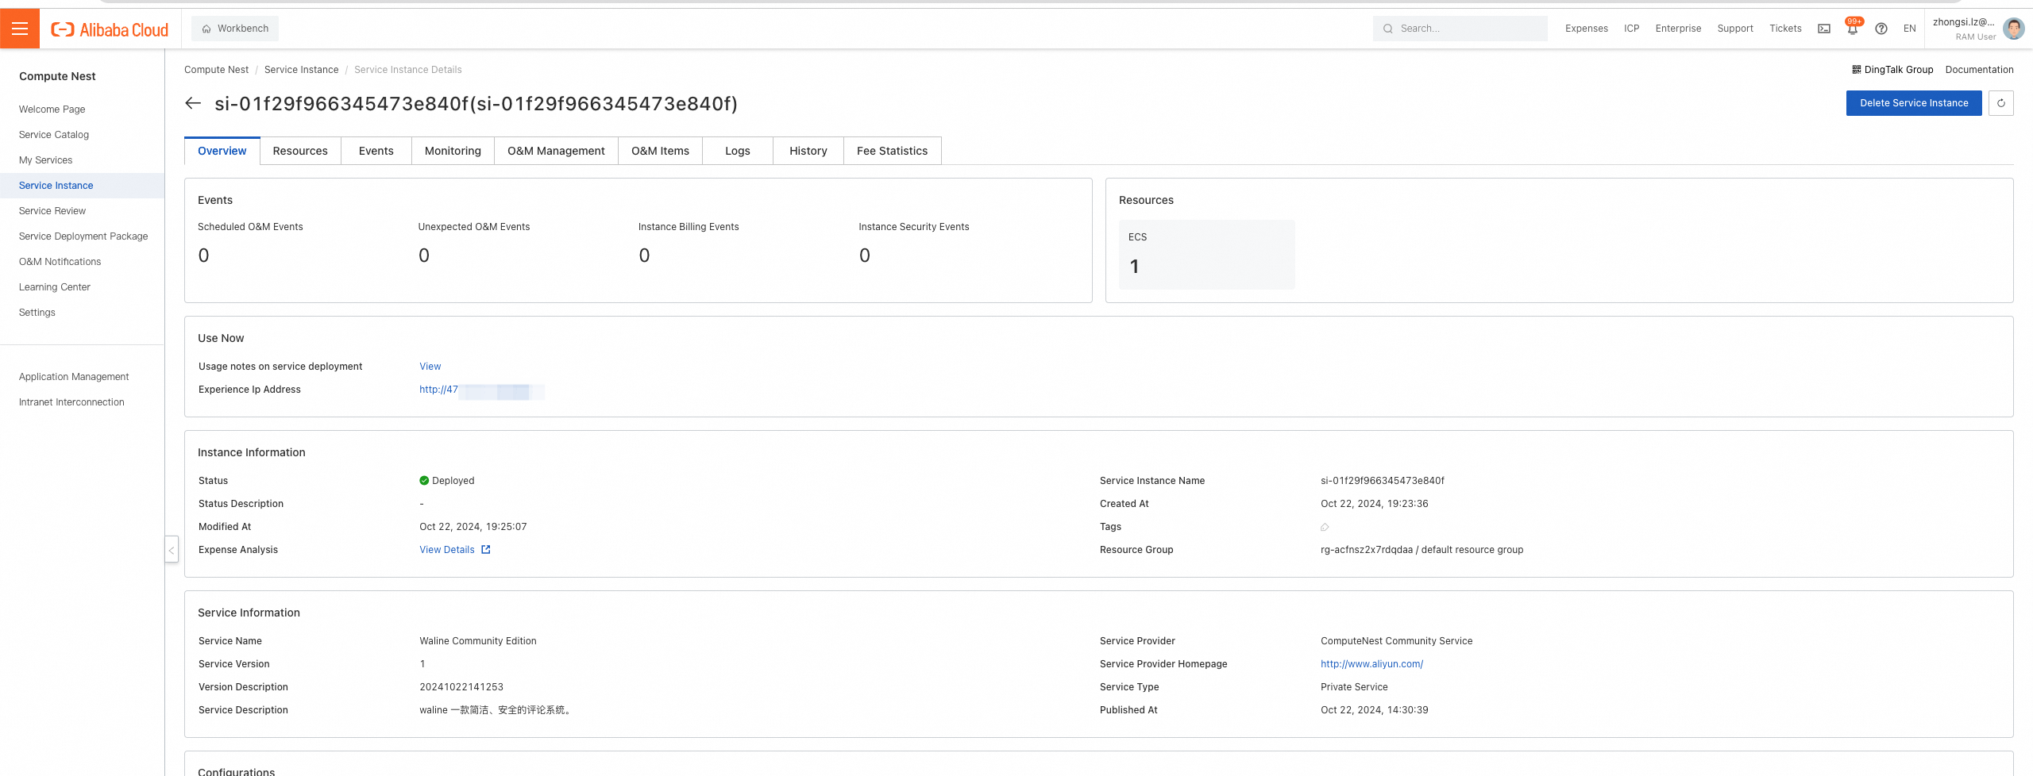The width and height of the screenshot is (2033, 776).
Task: Click the Scheduled O&M Events count
Action: 204,255
